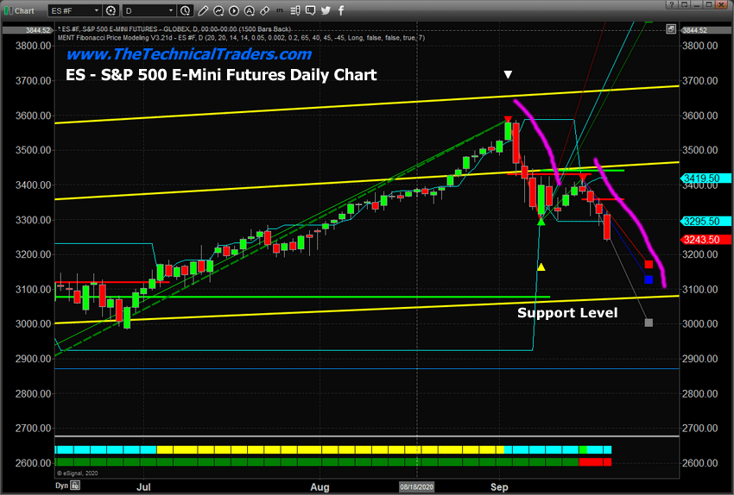734x495 pixels.
Task: Click the chart link icon
Action: click(264, 10)
